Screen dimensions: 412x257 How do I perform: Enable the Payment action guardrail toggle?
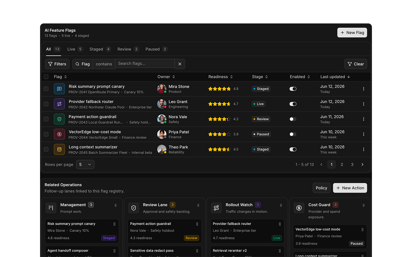[293, 119]
